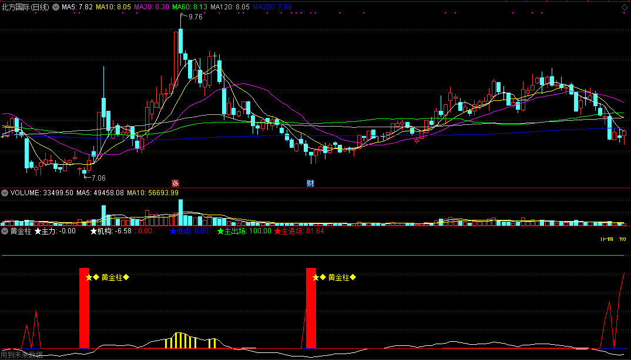Click the red 涨 marker under the chart

(x=175, y=183)
